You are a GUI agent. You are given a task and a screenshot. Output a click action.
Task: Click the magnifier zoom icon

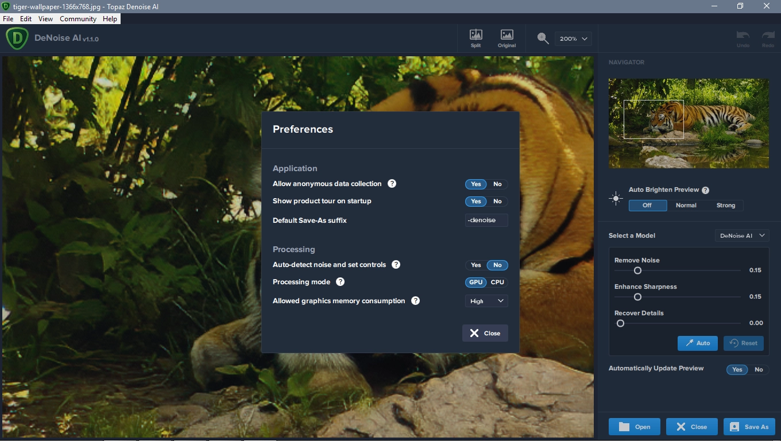coord(543,38)
